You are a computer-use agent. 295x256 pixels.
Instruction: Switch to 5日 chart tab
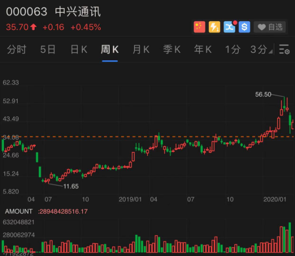click(x=48, y=50)
